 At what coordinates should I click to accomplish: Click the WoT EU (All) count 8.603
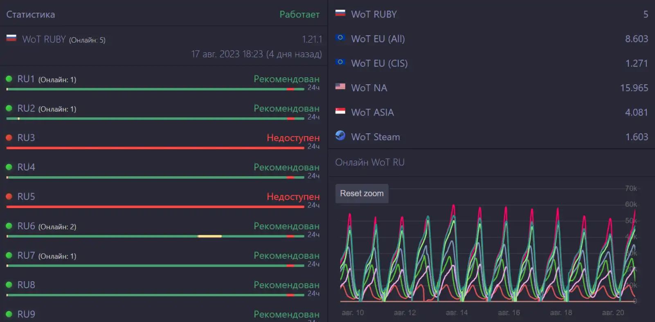pyautogui.click(x=637, y=39)
